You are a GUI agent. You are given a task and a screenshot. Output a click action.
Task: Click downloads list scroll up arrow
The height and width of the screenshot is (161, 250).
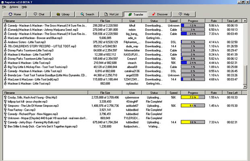245,21
